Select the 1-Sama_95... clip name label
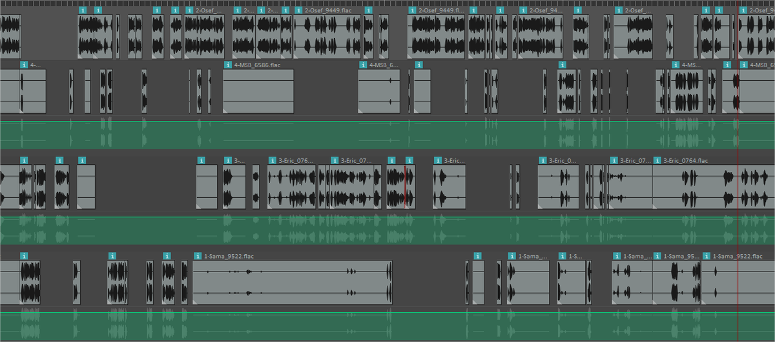775x342 pixels. coord(681,256)
